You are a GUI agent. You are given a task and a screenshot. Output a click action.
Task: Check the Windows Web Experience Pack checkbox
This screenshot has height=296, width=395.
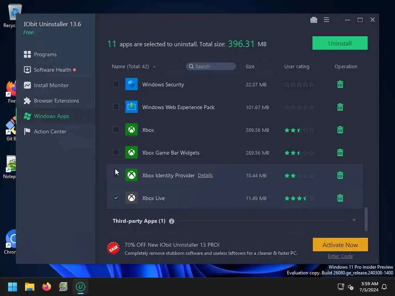116,107
